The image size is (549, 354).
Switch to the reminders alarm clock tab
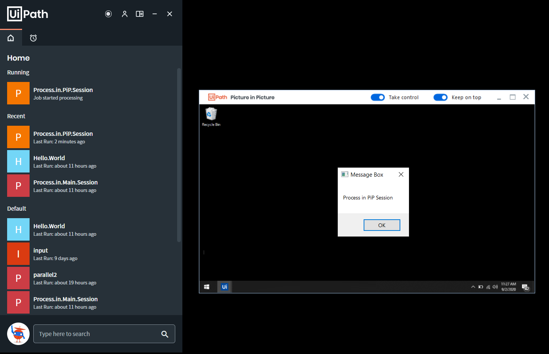33,38
